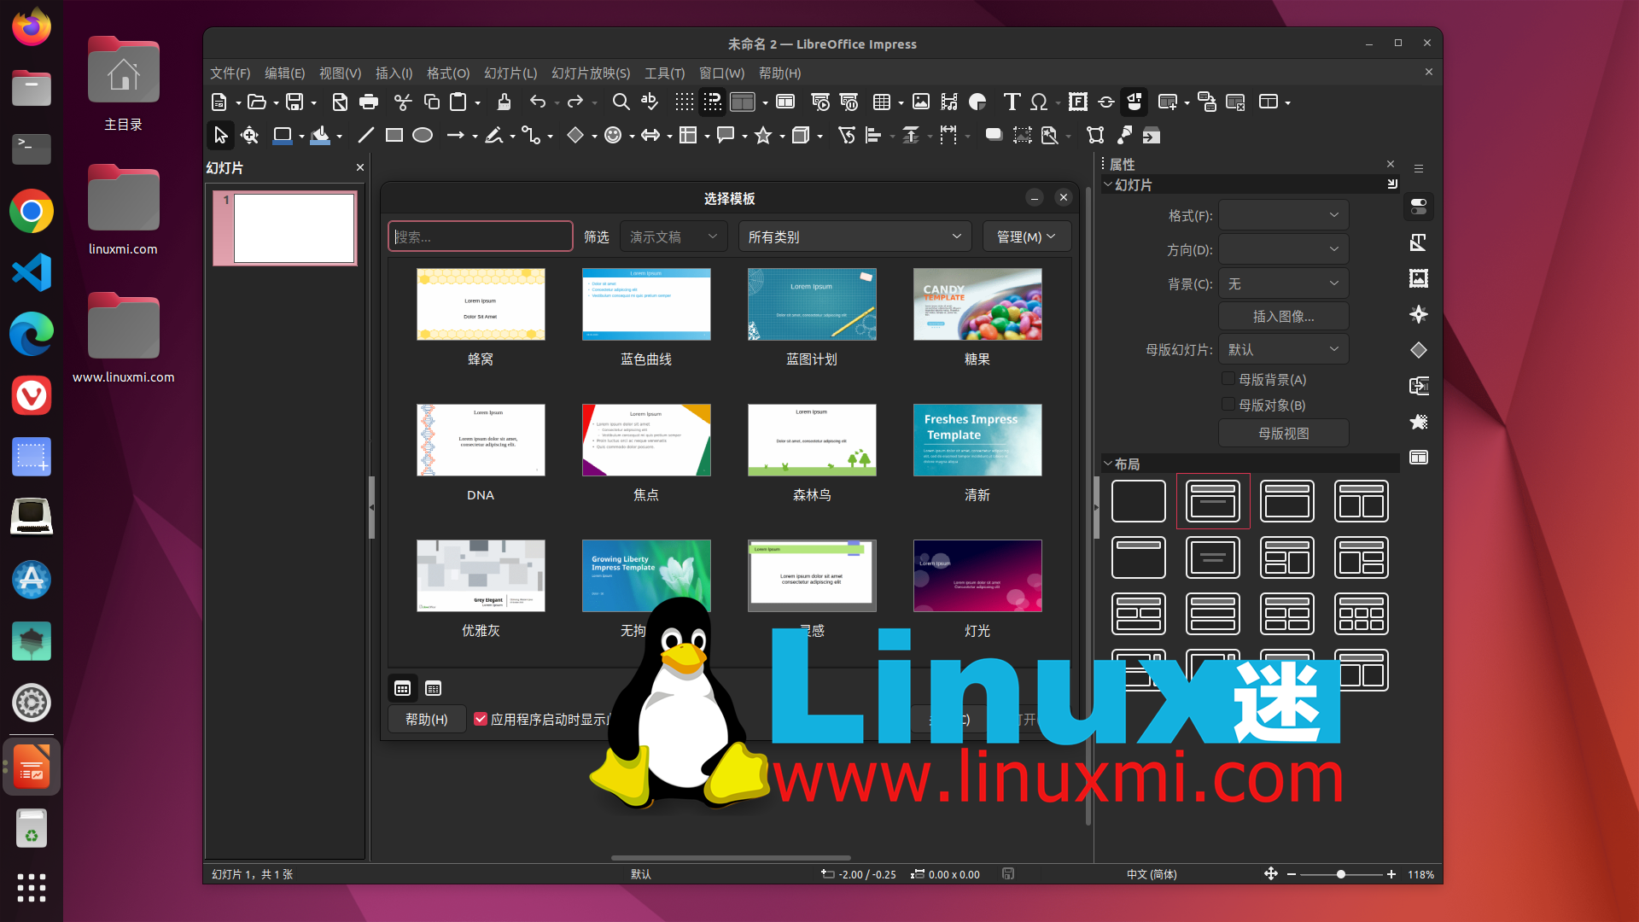This screenshot has width=1639, height=922.
Task: Open the 演示文稿 filter dropdown
Action: pos(674,236)
